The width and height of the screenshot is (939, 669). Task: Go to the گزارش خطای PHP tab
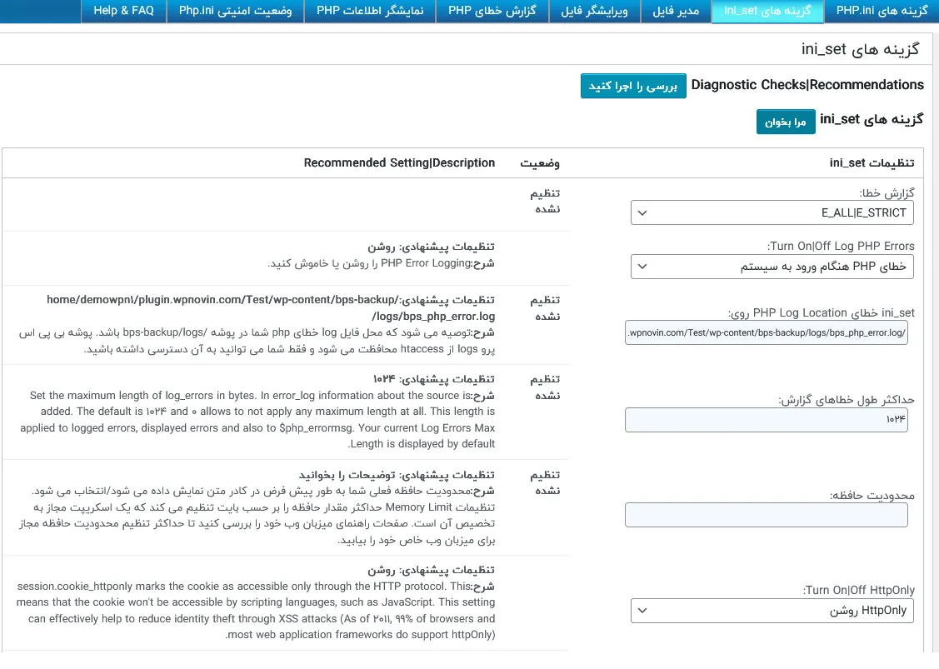pyautogui.click(x=492, y=11)
